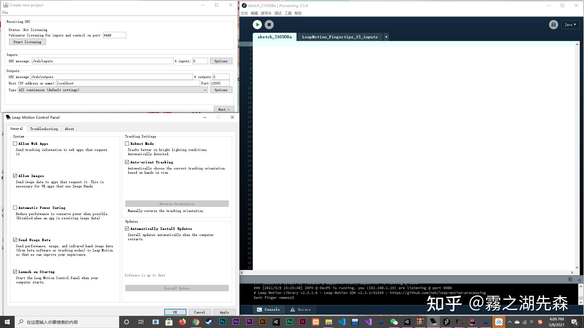Uncheck Launch on Startup
The image size is (584, 328).
point(15,272)
